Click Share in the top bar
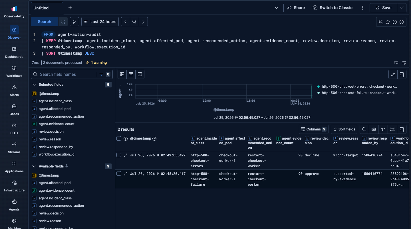 pyautogui.click(x=296, y=8)
